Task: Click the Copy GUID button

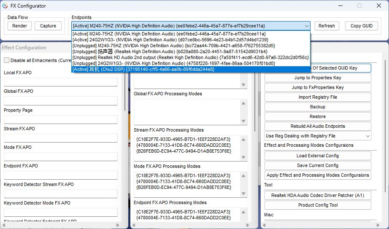Action: click(362, 26)
